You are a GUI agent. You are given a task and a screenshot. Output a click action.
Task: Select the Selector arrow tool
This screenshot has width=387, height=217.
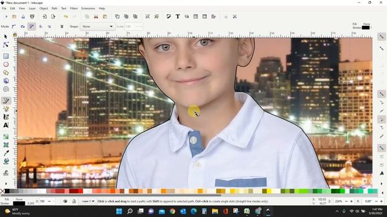point(5,37)
